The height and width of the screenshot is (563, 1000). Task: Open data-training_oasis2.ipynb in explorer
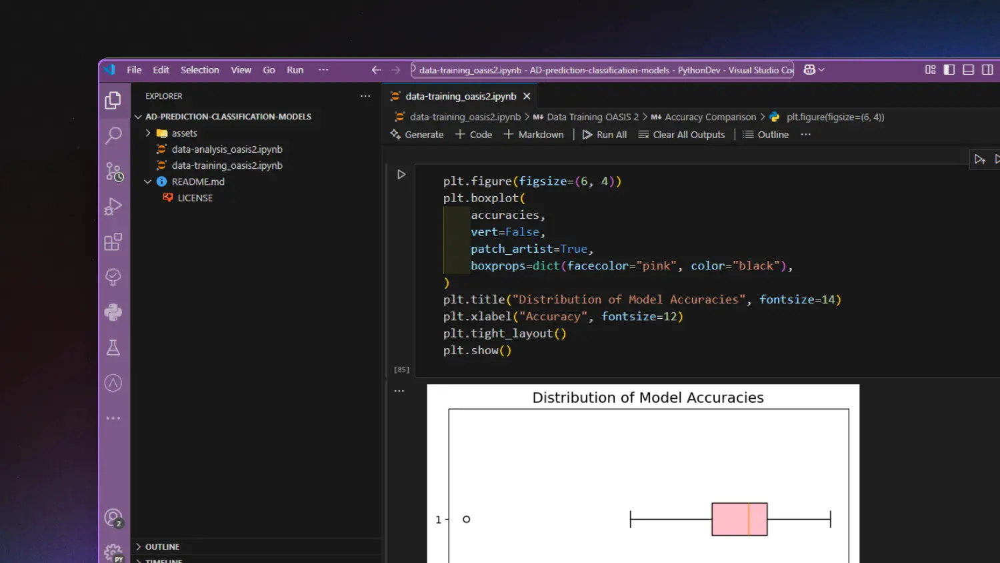pos(227,165)
